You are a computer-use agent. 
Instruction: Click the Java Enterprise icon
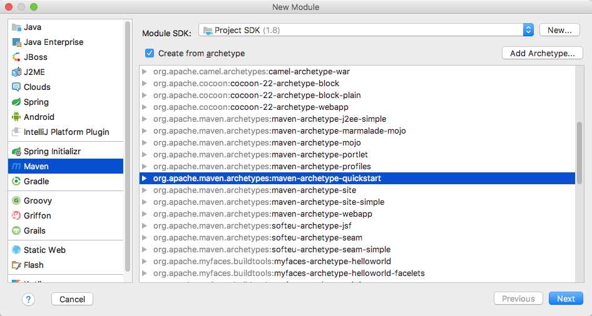[x=16, y=42]
